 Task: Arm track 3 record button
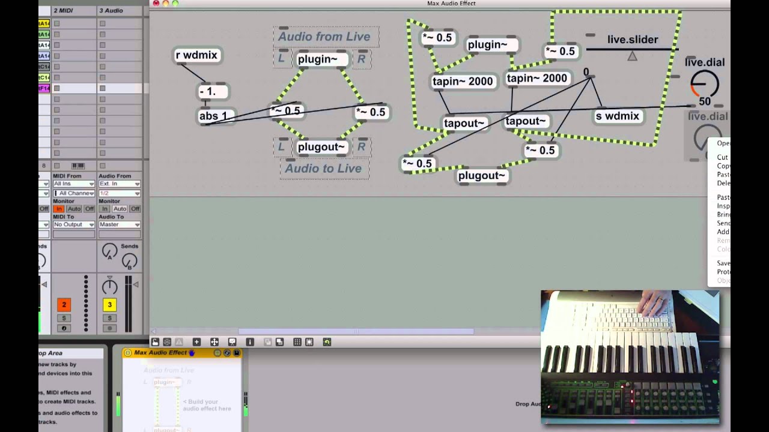[x=109, y=328]
